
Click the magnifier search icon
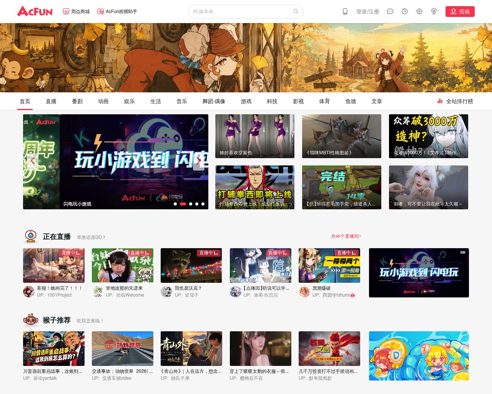pyautogui.click(x=296, y=11)
